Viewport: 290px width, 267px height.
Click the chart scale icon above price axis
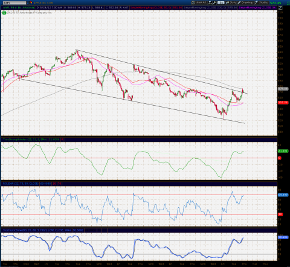[x=280, y=8]
